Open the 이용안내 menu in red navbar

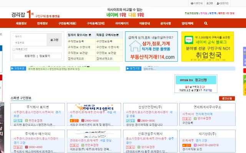[x=145, y=23]
